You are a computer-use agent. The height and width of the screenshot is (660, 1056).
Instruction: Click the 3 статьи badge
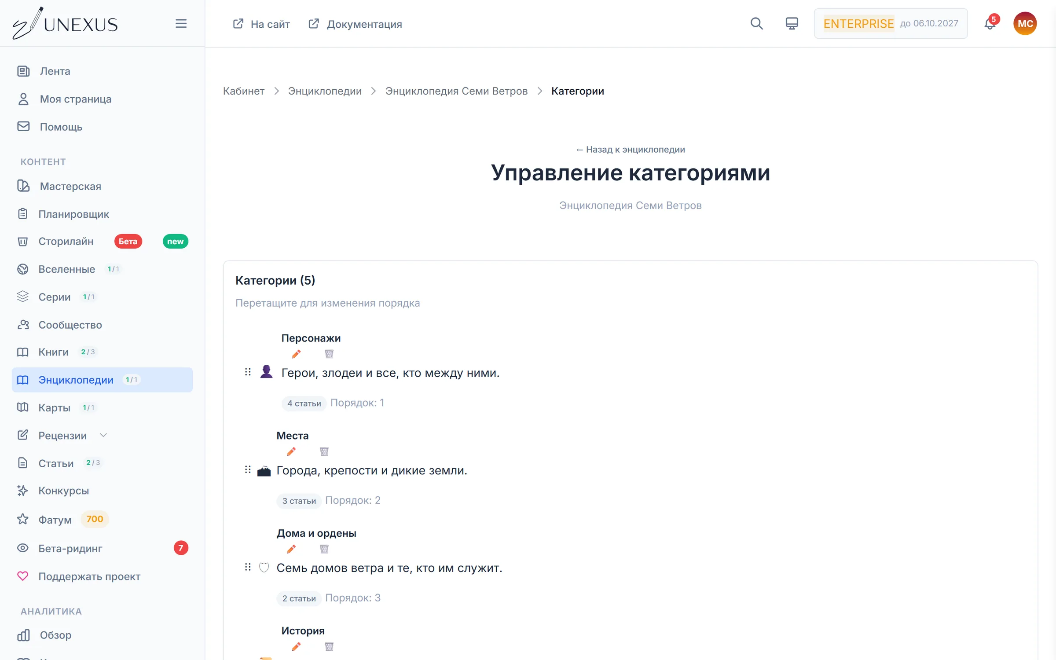pyautogui.click(x=299, y=501)
